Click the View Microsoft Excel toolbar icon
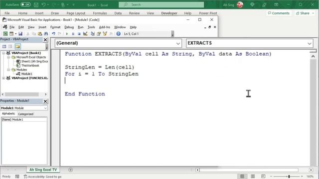The height and width of the screenshot is (179, 319). pyautogui.click(x=5, y=34)
